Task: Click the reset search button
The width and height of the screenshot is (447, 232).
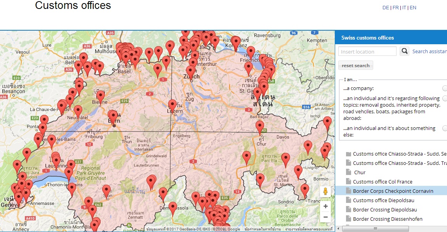Action: (355, 66)
